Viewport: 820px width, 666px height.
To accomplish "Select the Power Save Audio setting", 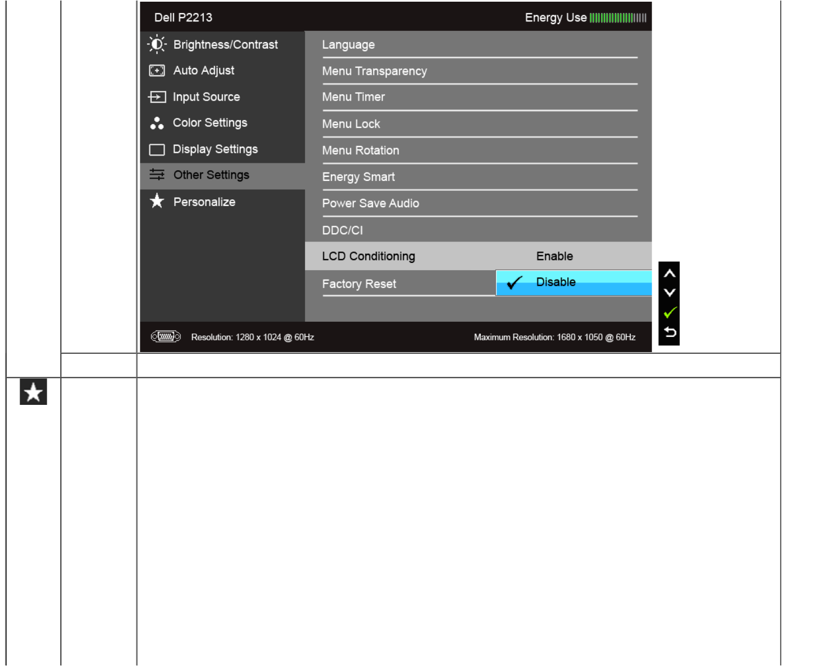I will pos(480,203).
